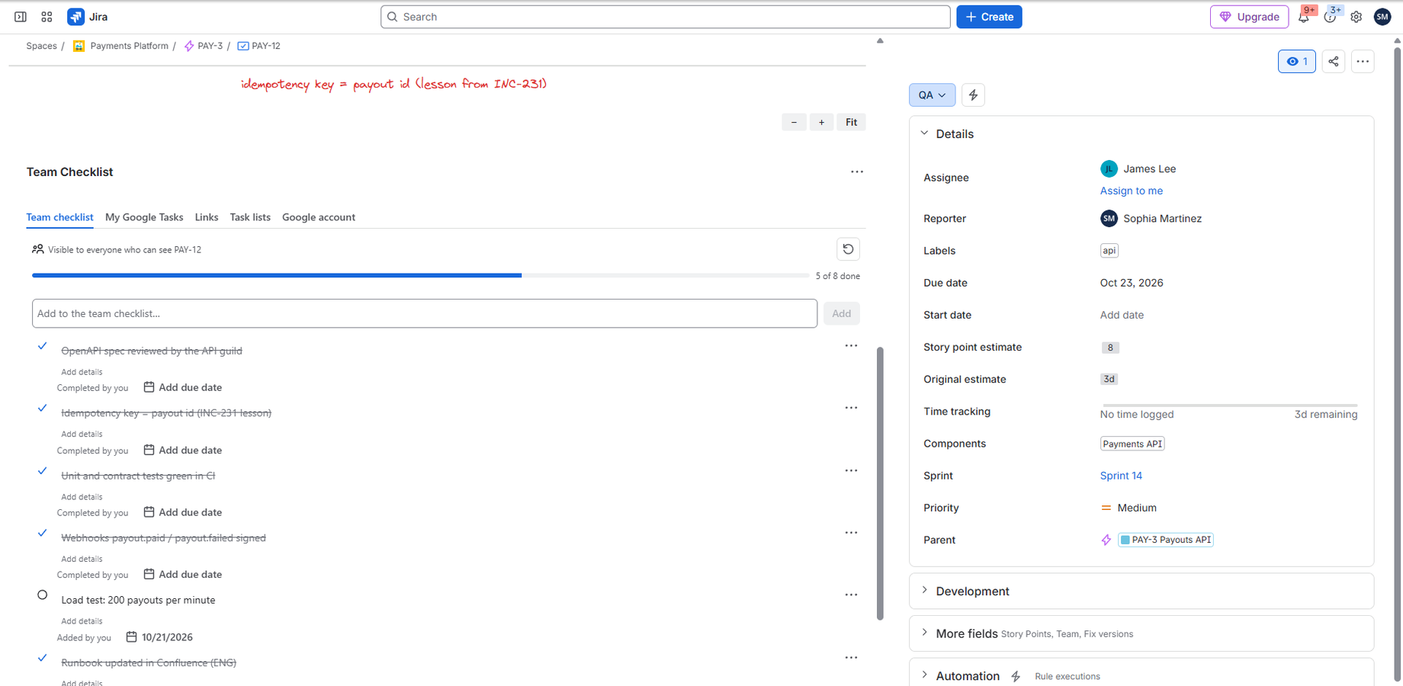This screenshot has height=686, width=1403.
Task: Click the Upgrade button
Action: [1249, 17]
